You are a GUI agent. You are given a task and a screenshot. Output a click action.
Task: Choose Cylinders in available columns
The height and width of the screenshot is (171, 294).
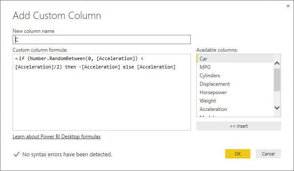point(210,75)
